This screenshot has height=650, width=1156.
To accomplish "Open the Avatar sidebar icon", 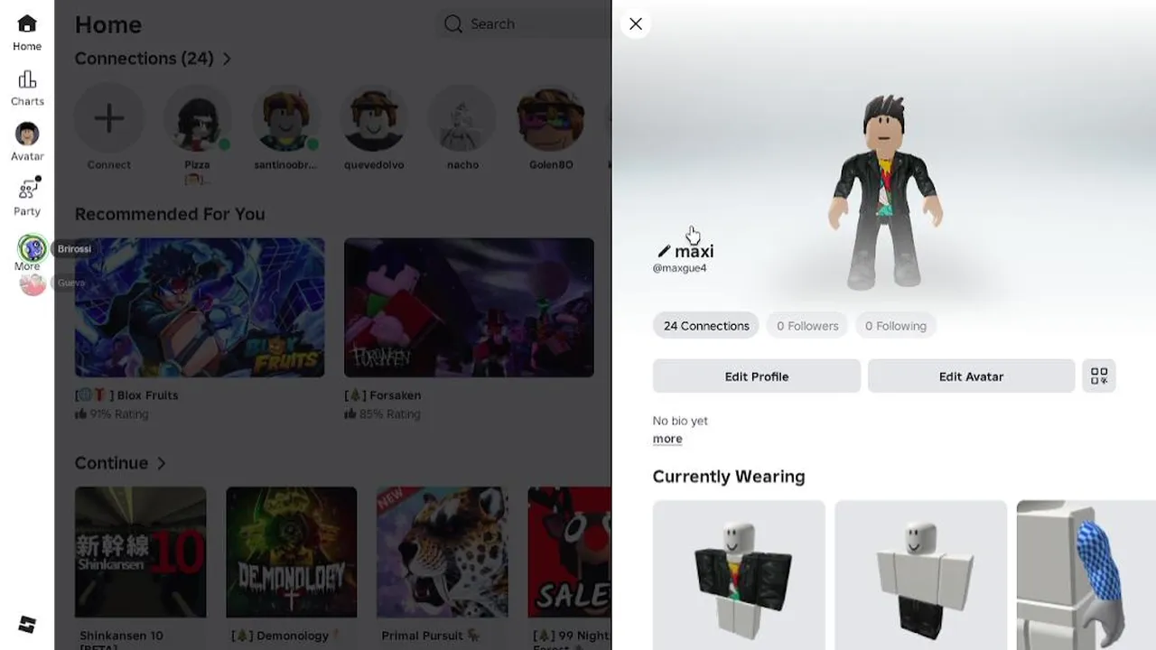I will coord(27,134).
